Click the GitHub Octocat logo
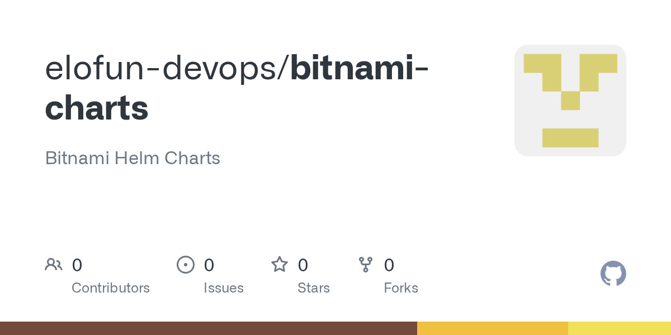 613,274
